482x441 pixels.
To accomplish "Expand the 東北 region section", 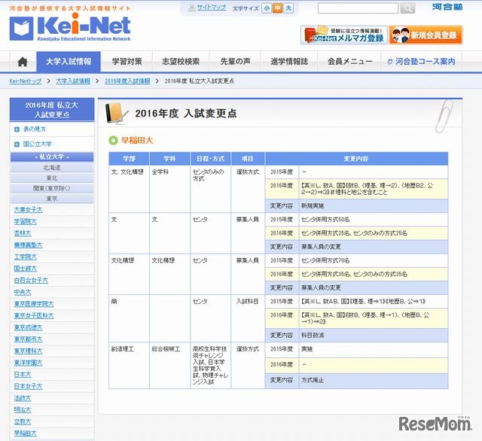I will (x=52, y=178).
